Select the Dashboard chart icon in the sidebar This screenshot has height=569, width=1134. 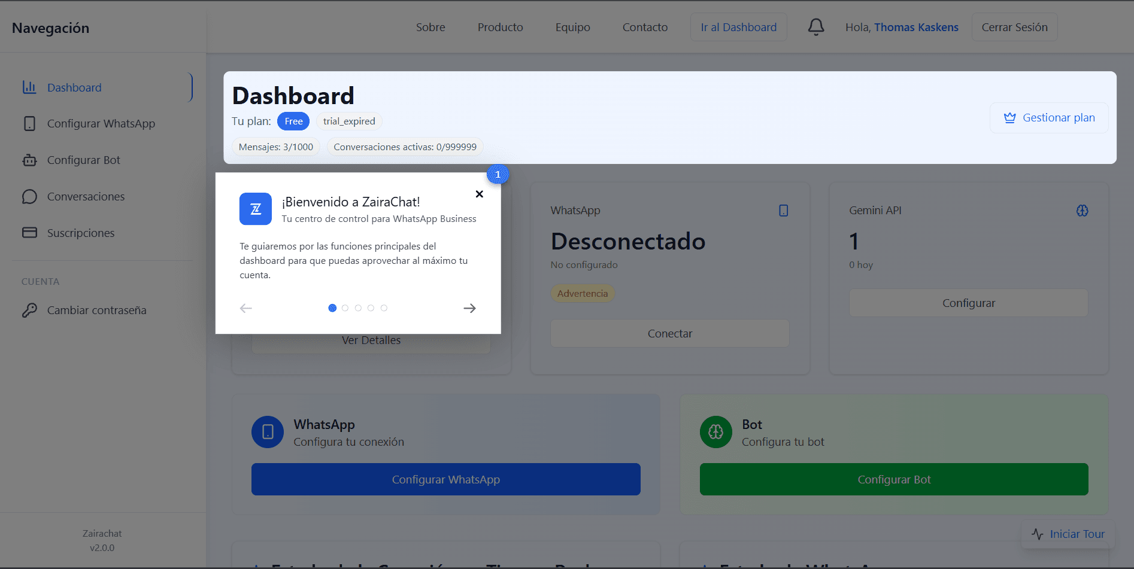pyautogui.click(x=29, y=87)
